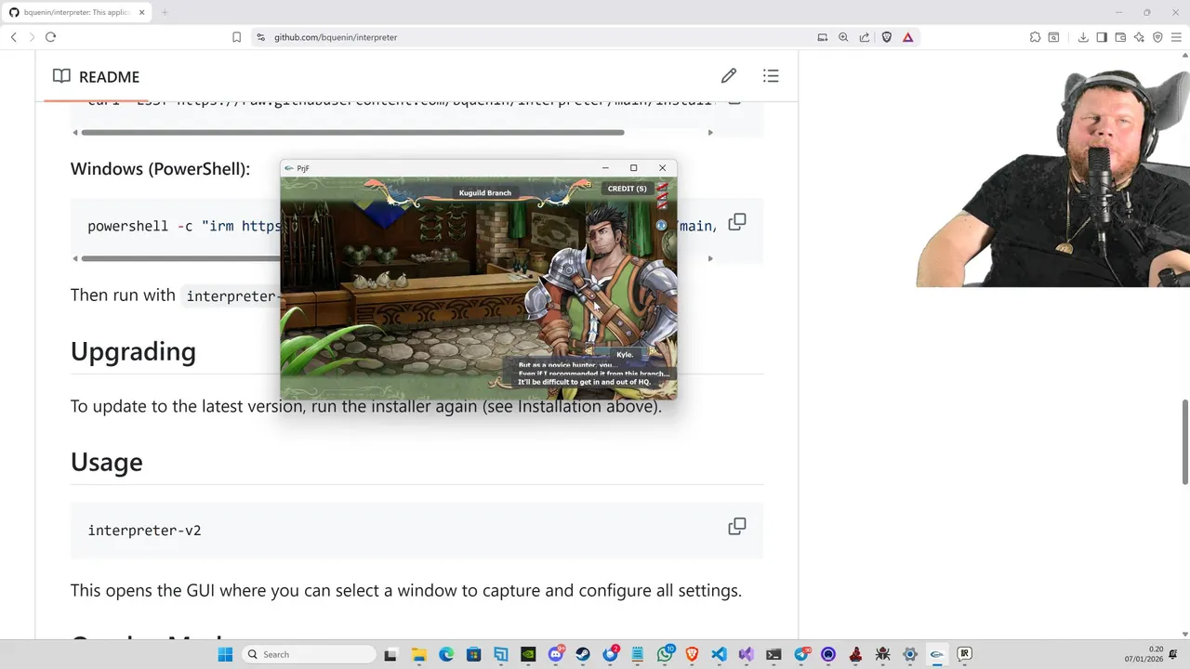Click the PrjF window title bar icon
This screenshot has width=1190, height=669.
(289, 168)
